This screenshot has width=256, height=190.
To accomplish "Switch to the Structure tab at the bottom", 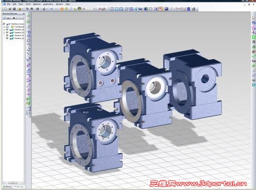I will [8, 187].
